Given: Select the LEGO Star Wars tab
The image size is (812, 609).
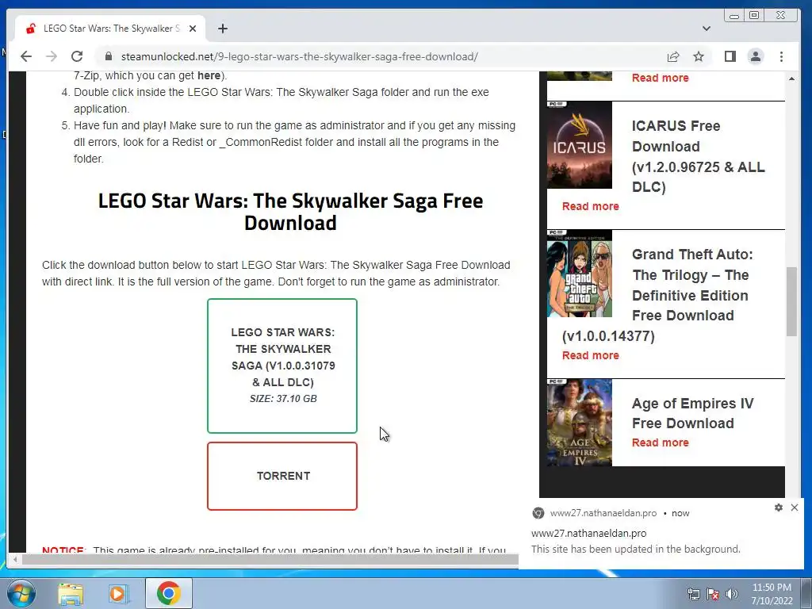Looking at the screenshot, I should coord(110,29).
